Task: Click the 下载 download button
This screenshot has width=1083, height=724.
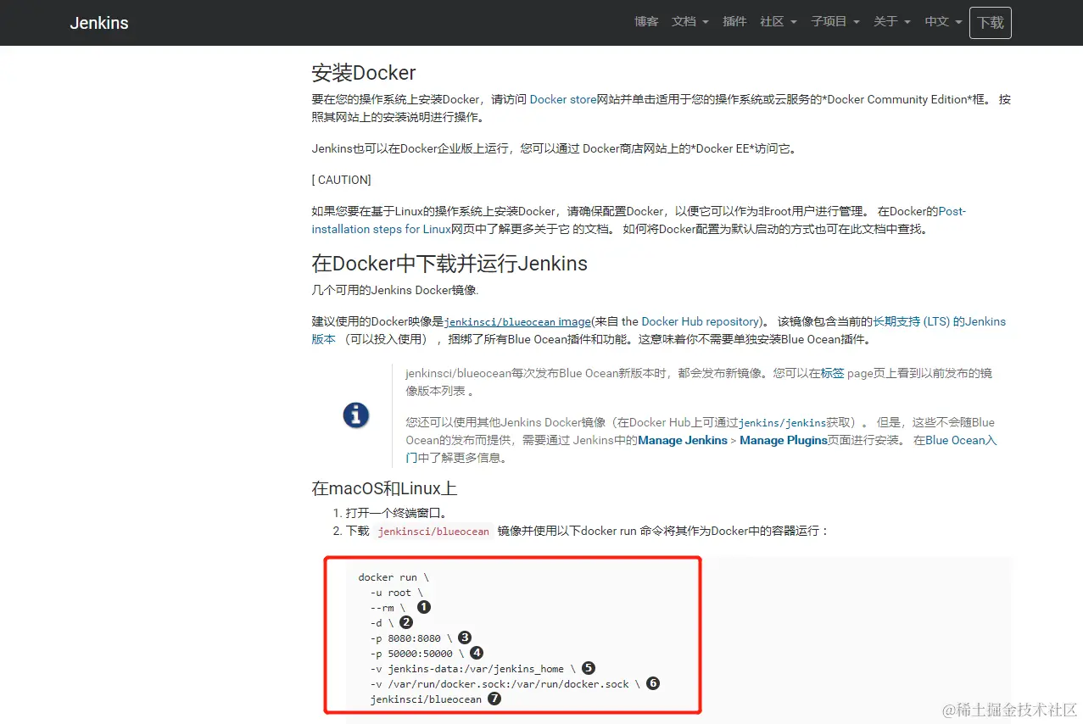Action: click(990, 23)
